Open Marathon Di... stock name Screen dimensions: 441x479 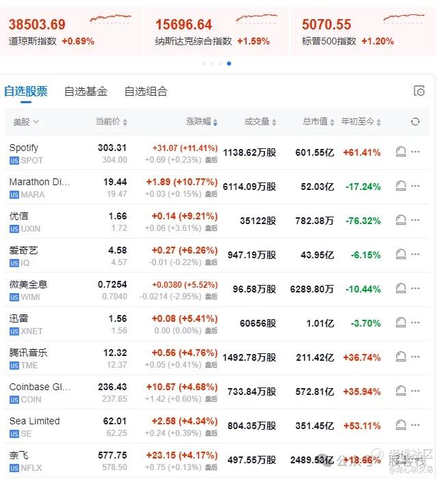(x=40, y=182)
